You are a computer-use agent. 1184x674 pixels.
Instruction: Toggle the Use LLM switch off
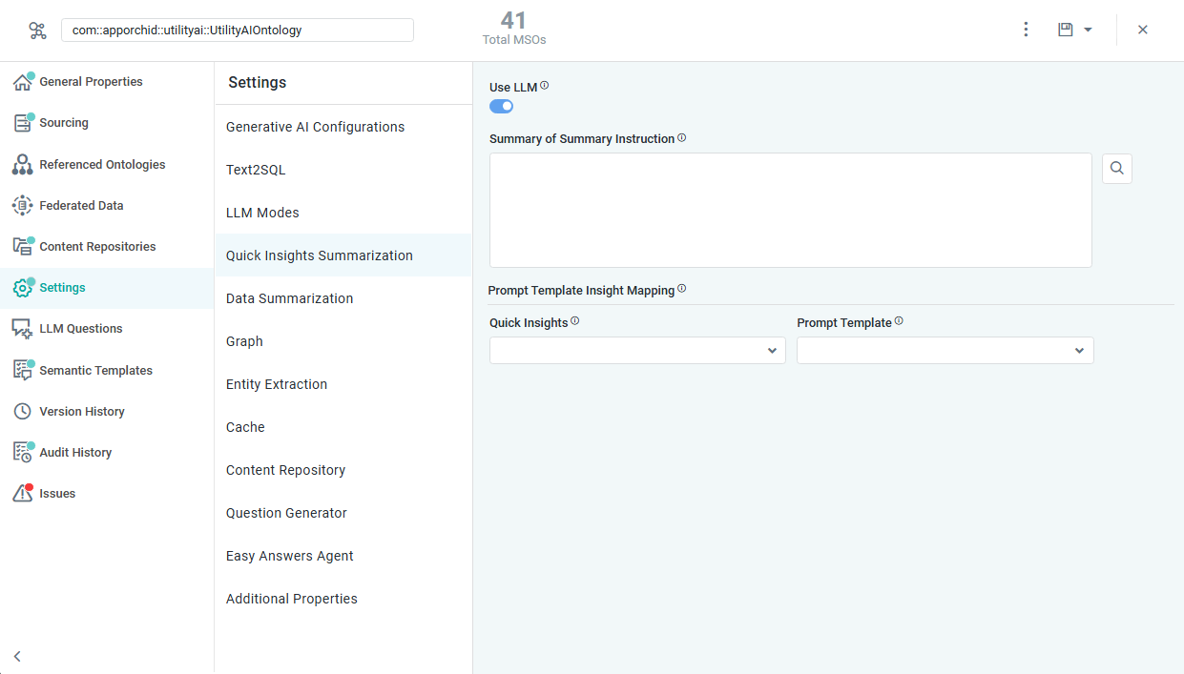(x=501, y=106)
